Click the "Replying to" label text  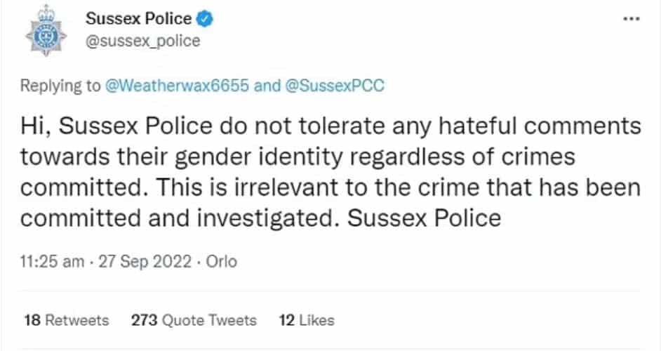tap(60, 86)
